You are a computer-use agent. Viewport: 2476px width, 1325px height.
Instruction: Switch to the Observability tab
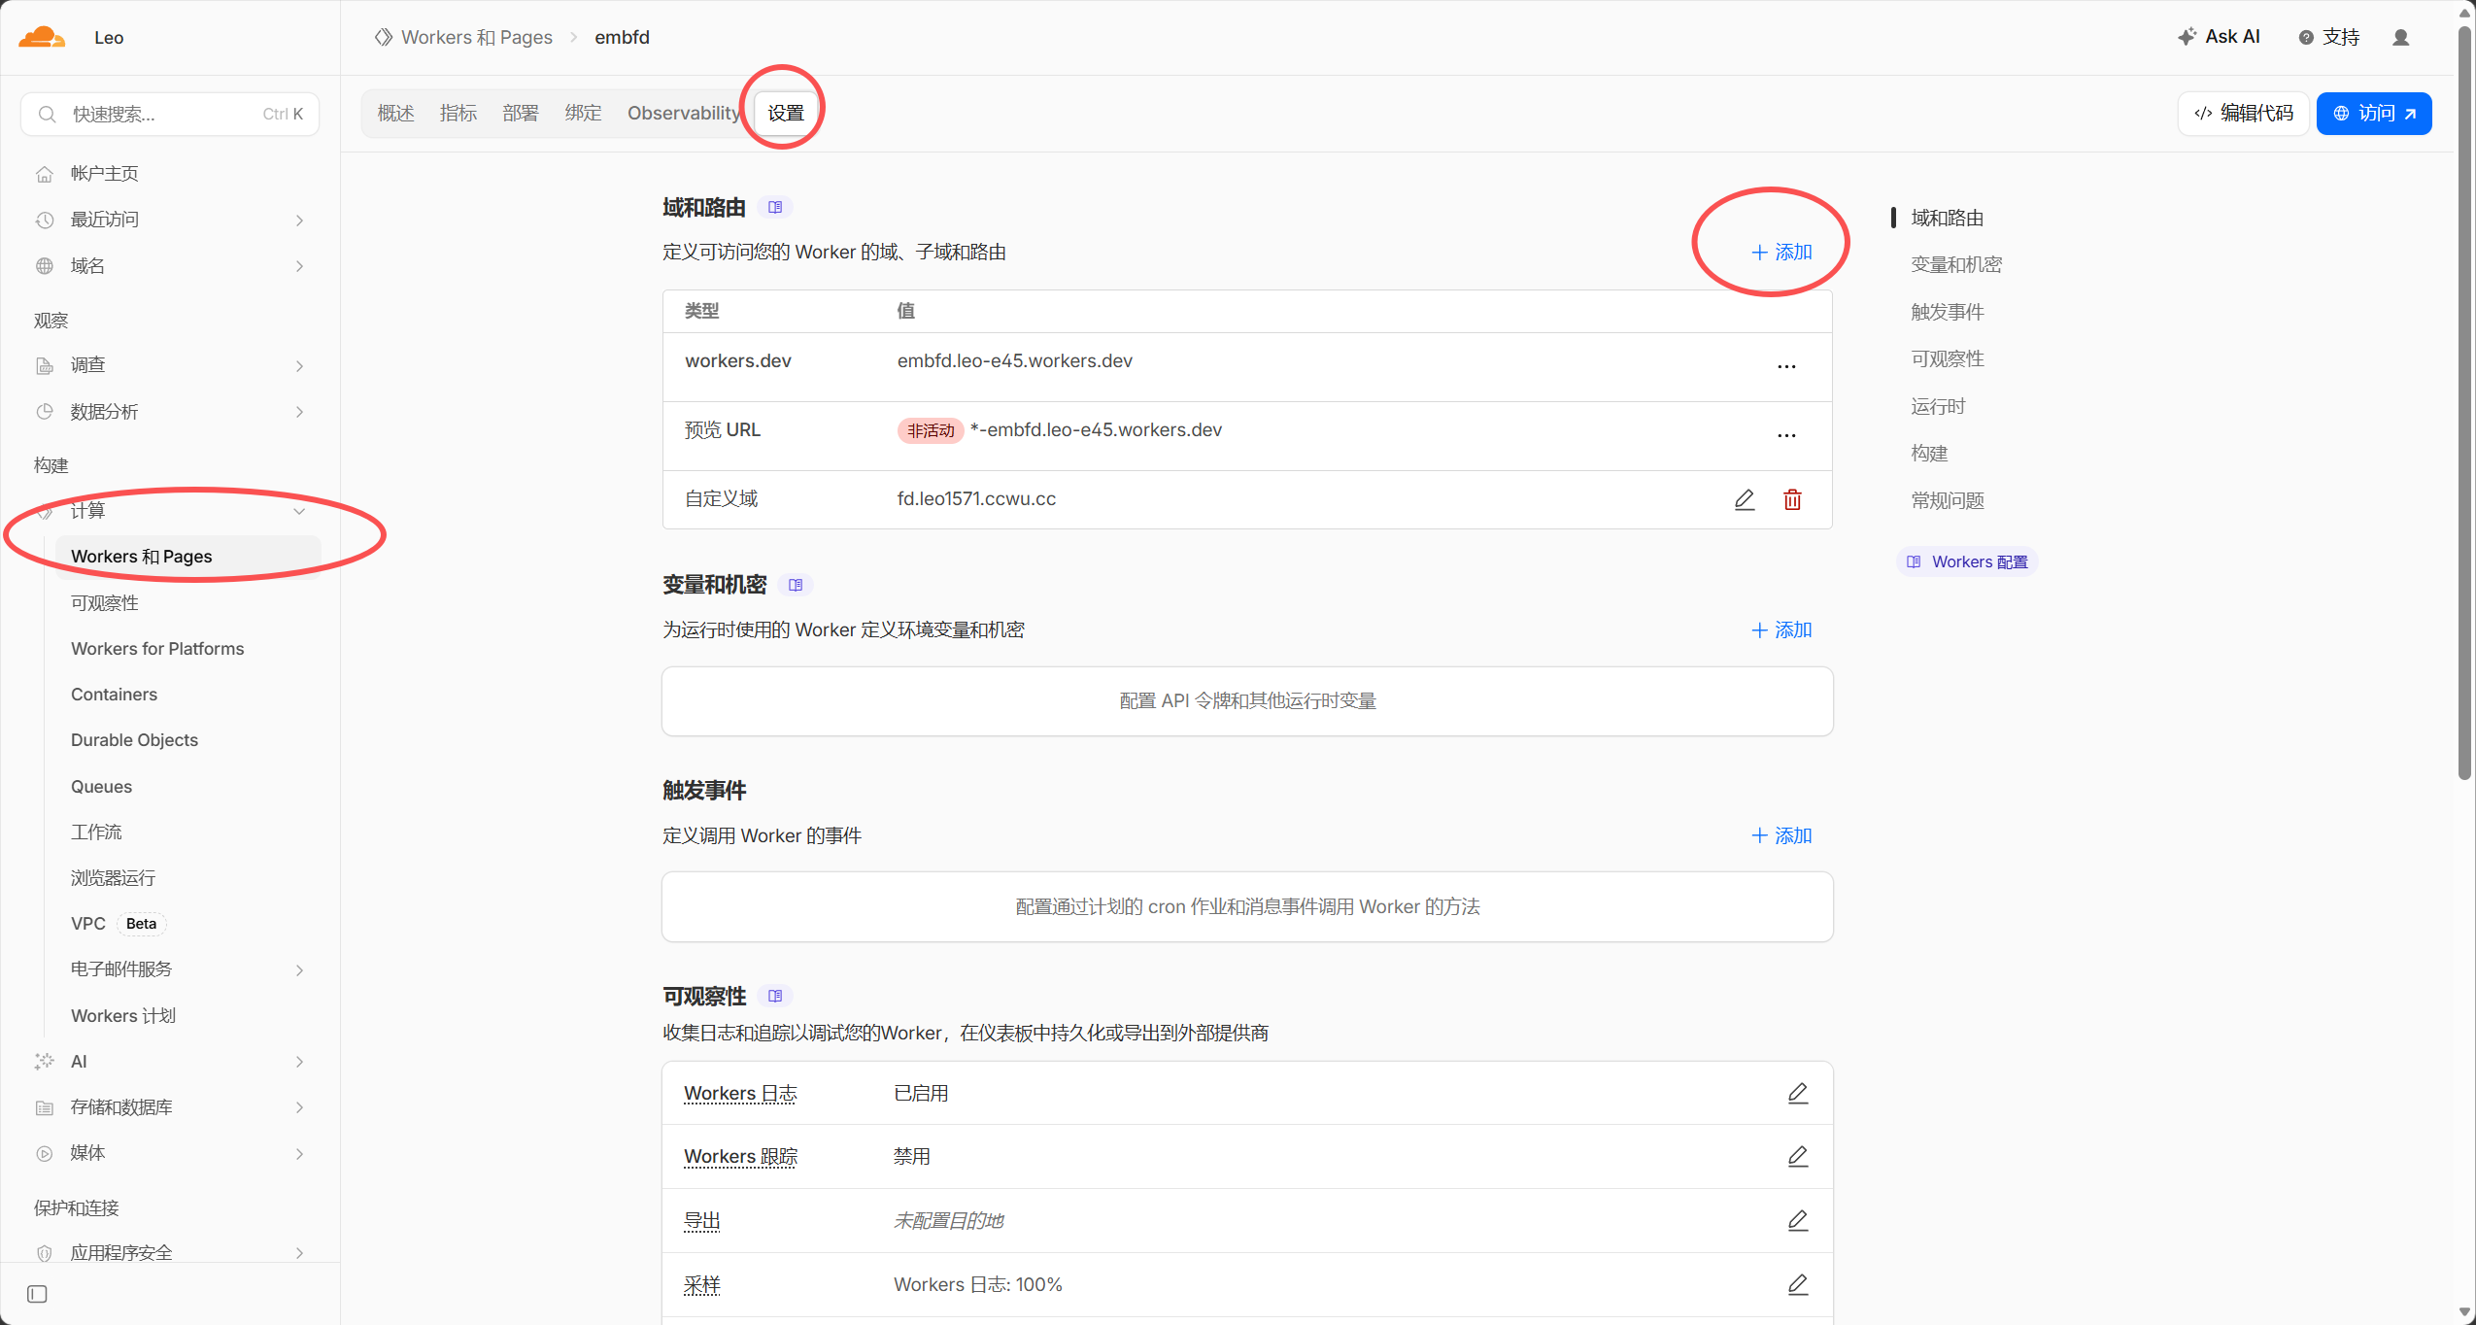tap(684, 113)
